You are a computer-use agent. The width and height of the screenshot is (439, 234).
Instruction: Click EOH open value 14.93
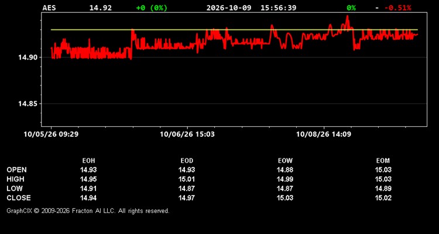click(88, 170)
